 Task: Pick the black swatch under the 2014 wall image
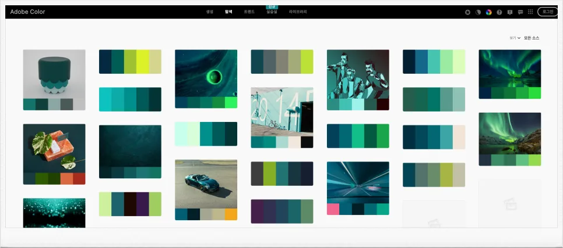click(307, 142)
